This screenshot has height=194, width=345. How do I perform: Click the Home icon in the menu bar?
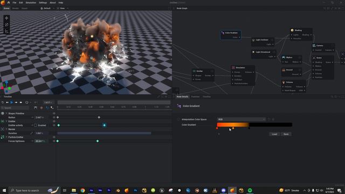click(x=9, y=3)
